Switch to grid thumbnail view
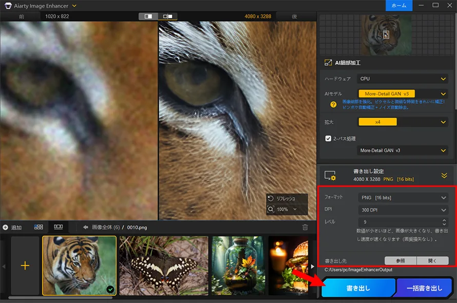This screenshot has height=303, width=457. (39, 227)
